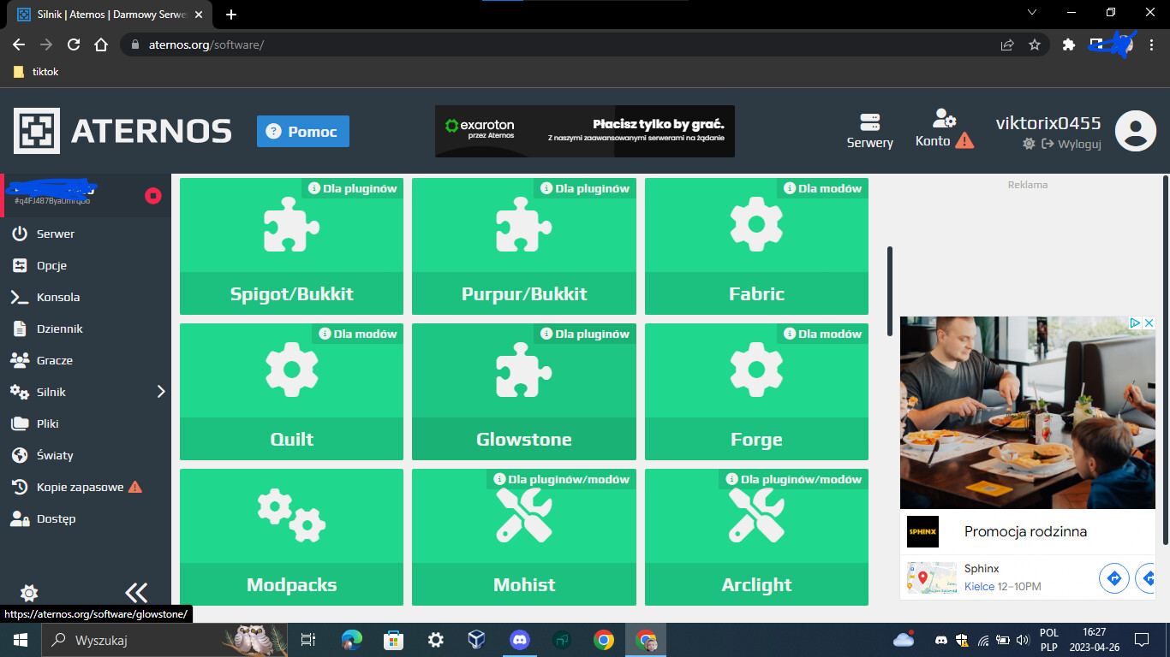Click the red server stop status icon
The image size is (1170, 657).
[x=153, y=196]
